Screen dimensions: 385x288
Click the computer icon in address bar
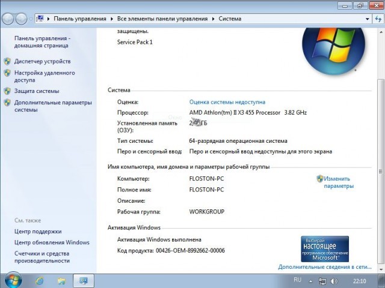tap(40, 19)
